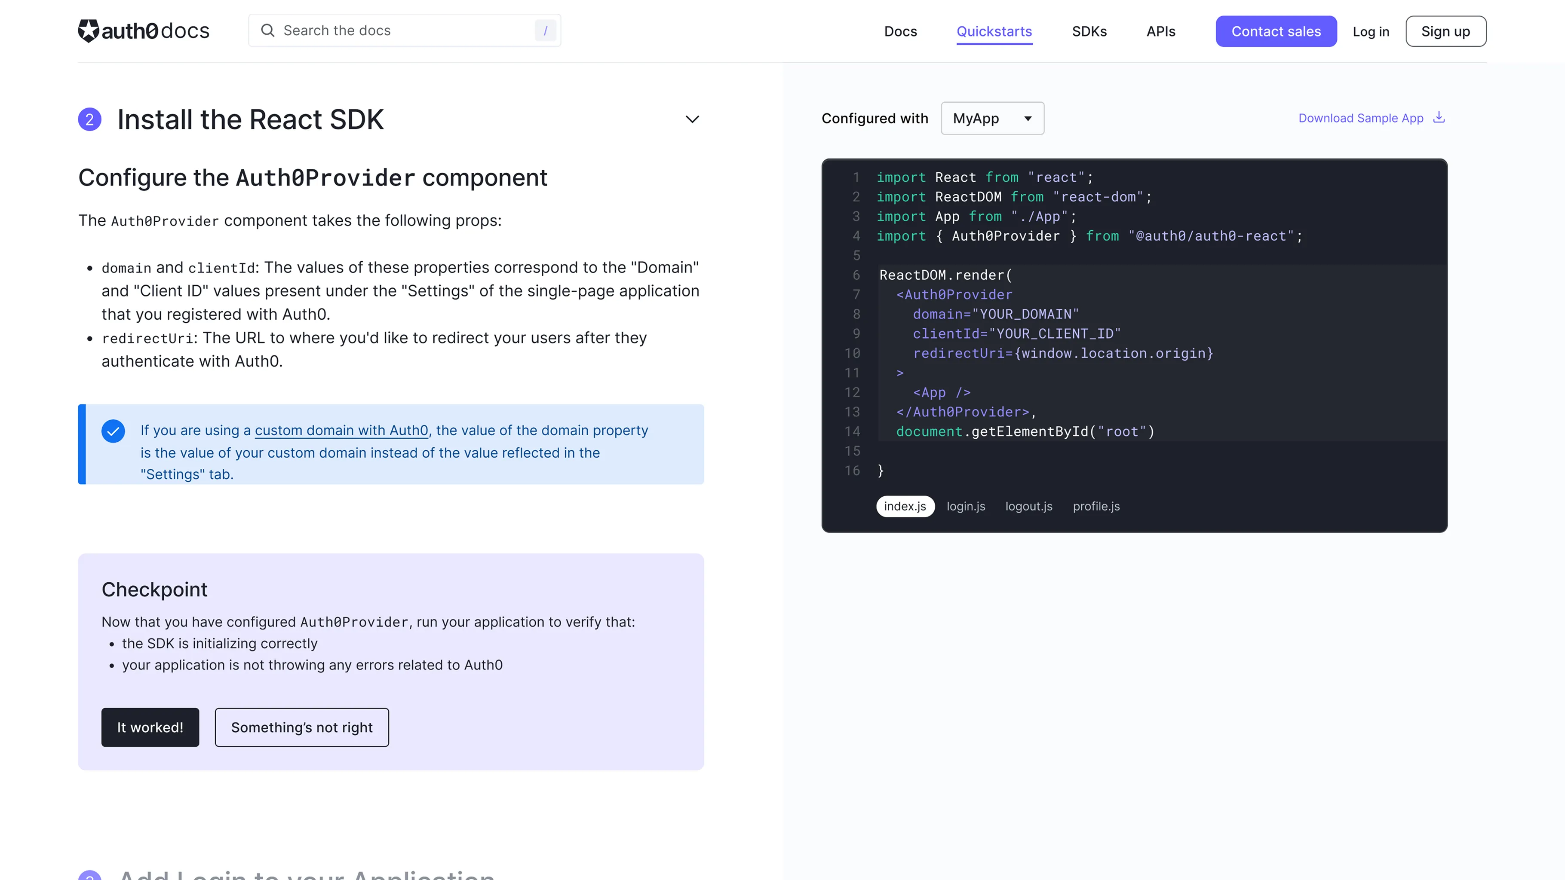The image size is (1565, 880).
Task: Click code line ReactDOM.render(
Action: [945, 275]
